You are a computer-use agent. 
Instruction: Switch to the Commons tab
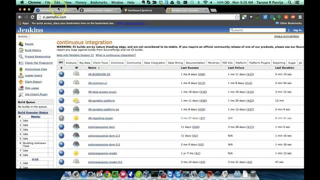click(x=117, y=63)
